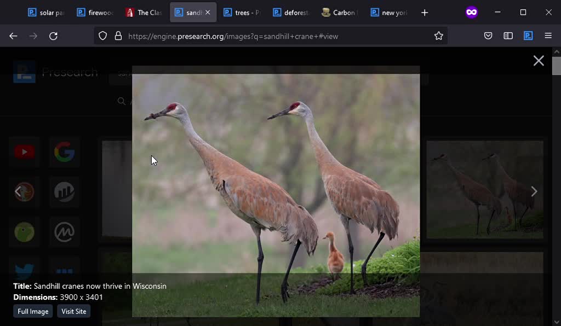Open the Twitter search shortcut
Image resolution: width=561 pixels, height=326 pixels.
24,270
